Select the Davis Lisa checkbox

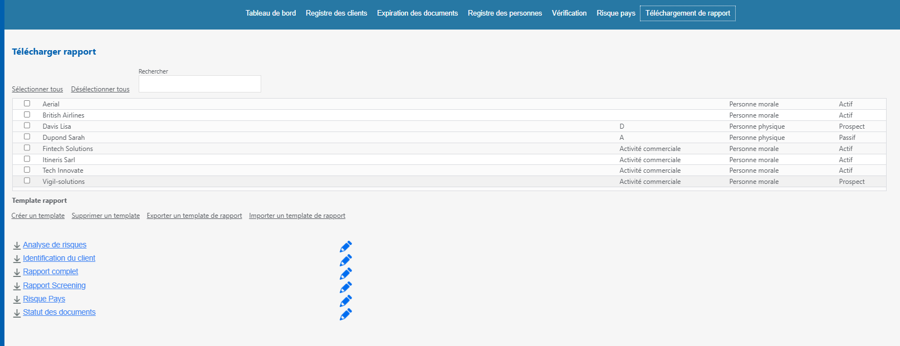[27, 125]
